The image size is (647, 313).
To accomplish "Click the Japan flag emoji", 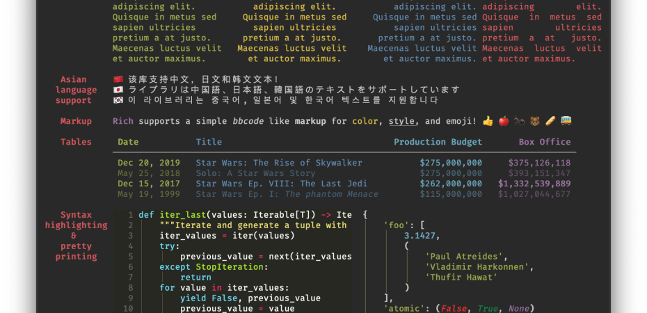I will click(118, 90).
